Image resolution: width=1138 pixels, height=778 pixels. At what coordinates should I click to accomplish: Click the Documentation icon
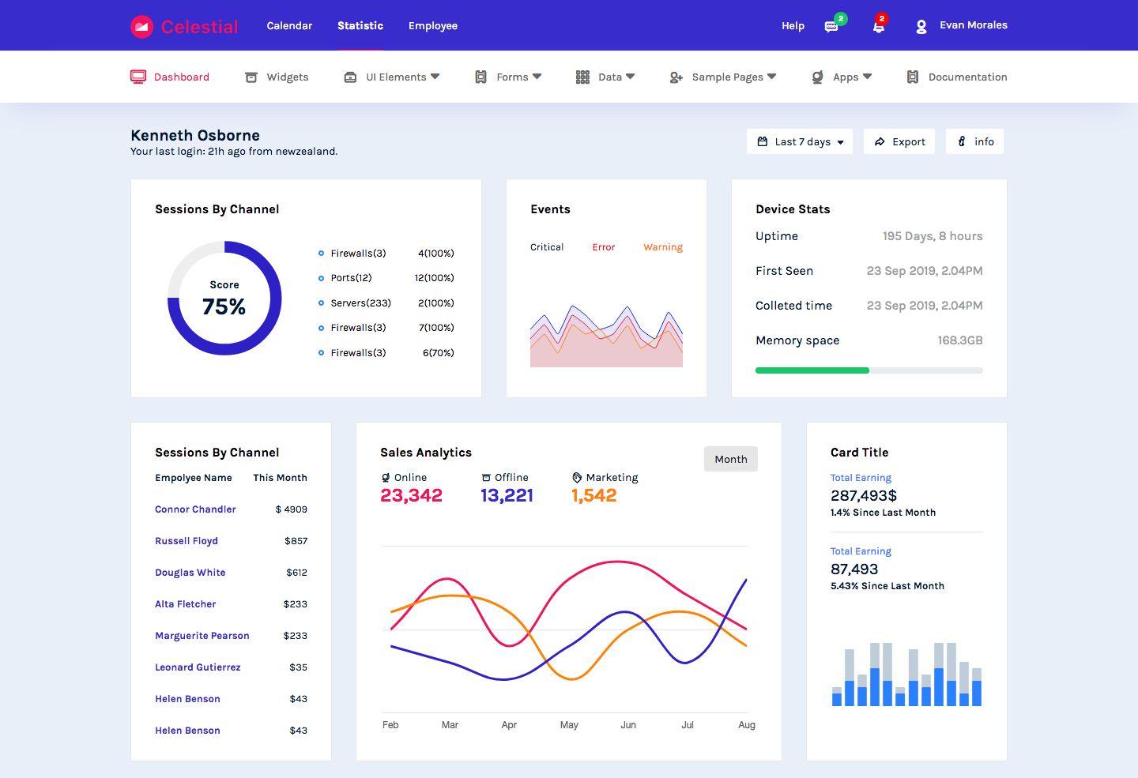(x=913, y=77)
